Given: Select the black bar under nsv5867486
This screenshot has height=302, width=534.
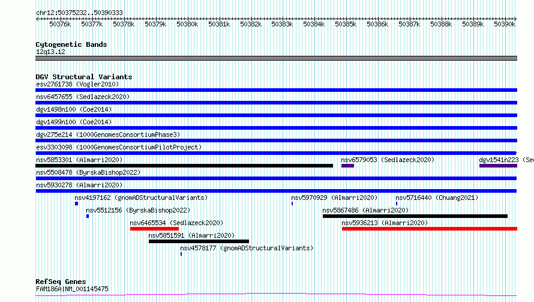Looking at the screenshot, I should tap(415, 216).
